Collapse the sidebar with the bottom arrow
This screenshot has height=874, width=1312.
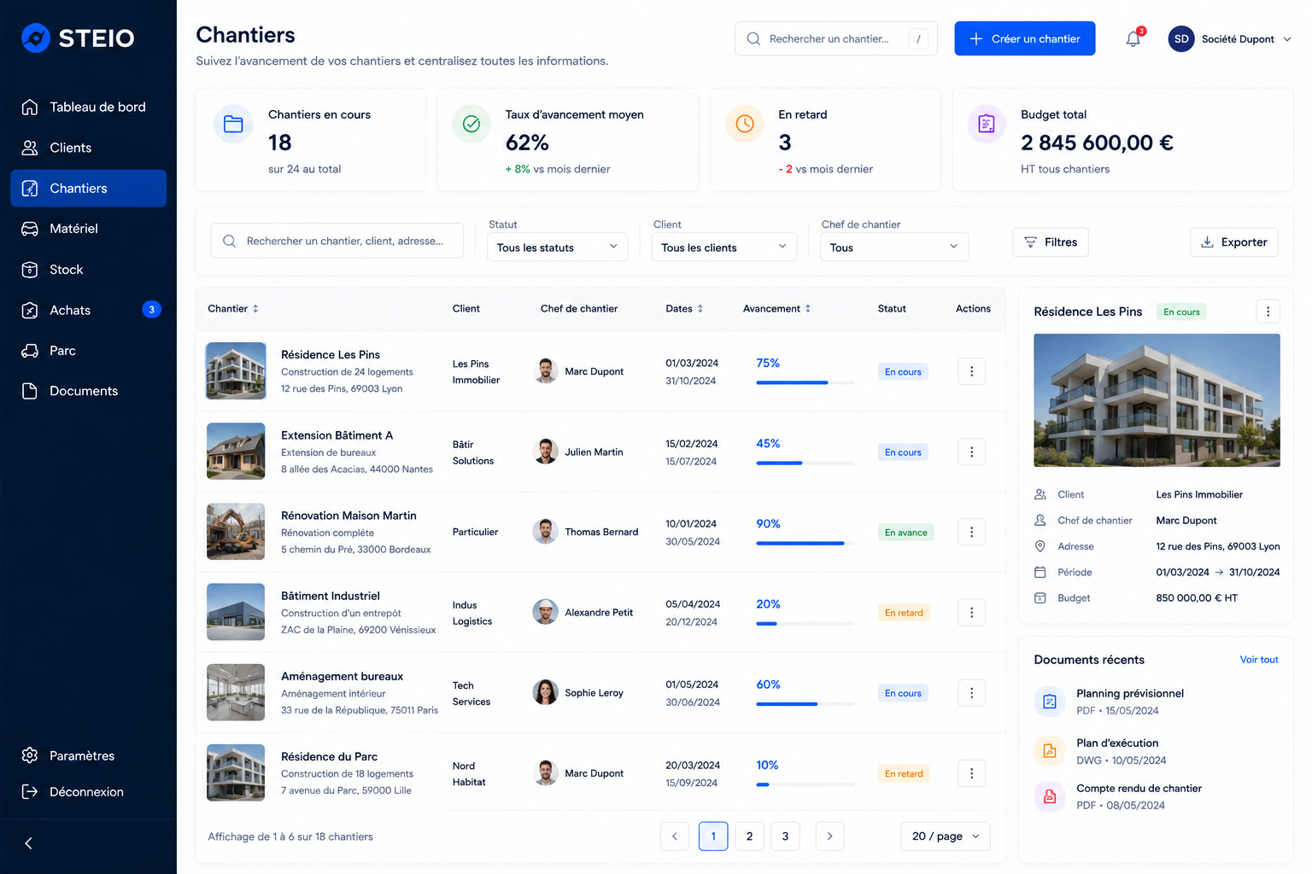28,843
